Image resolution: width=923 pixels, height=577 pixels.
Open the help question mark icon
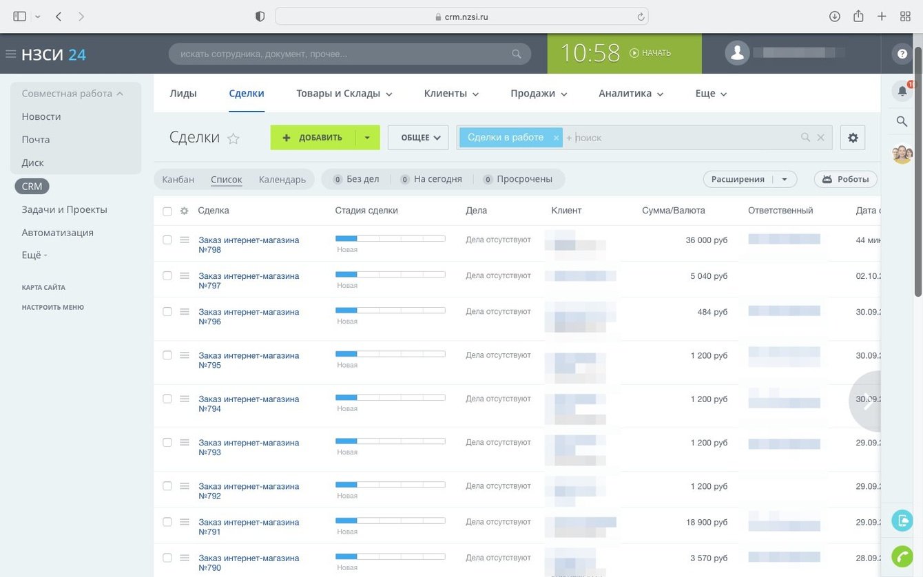902,54
